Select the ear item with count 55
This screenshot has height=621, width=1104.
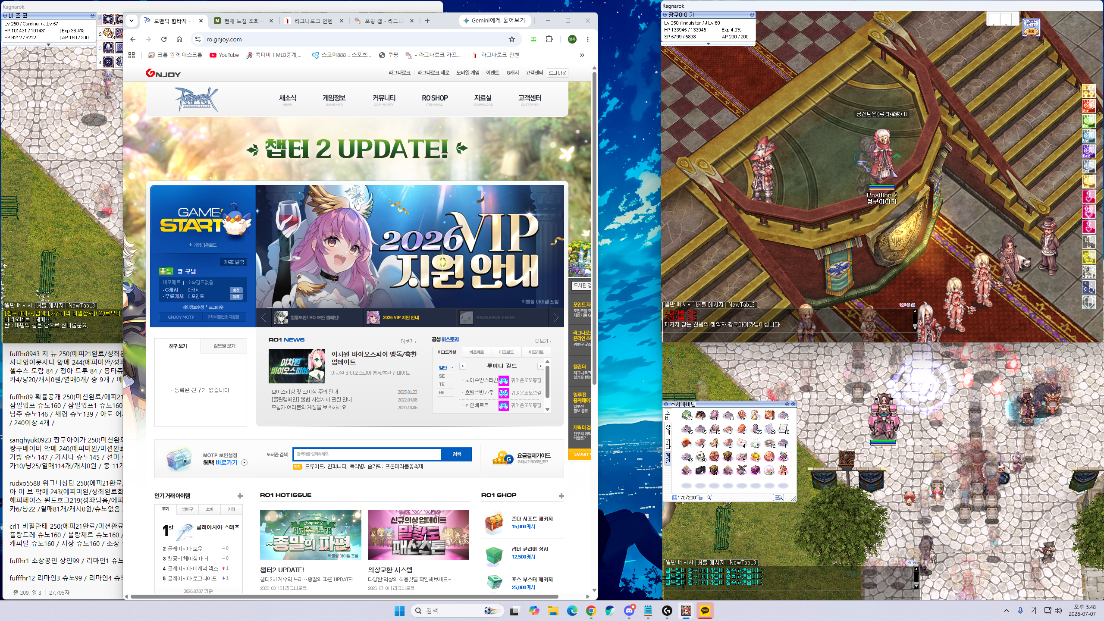(x=756, y=429)
